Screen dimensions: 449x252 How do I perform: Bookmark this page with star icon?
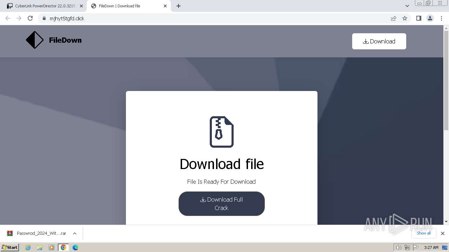coord(405,18)
